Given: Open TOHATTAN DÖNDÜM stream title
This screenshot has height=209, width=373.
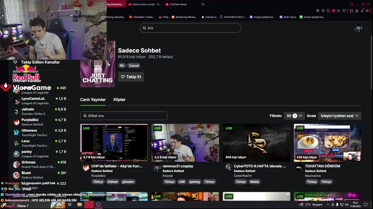Looking at the screenshot, I should coord(323,166).
